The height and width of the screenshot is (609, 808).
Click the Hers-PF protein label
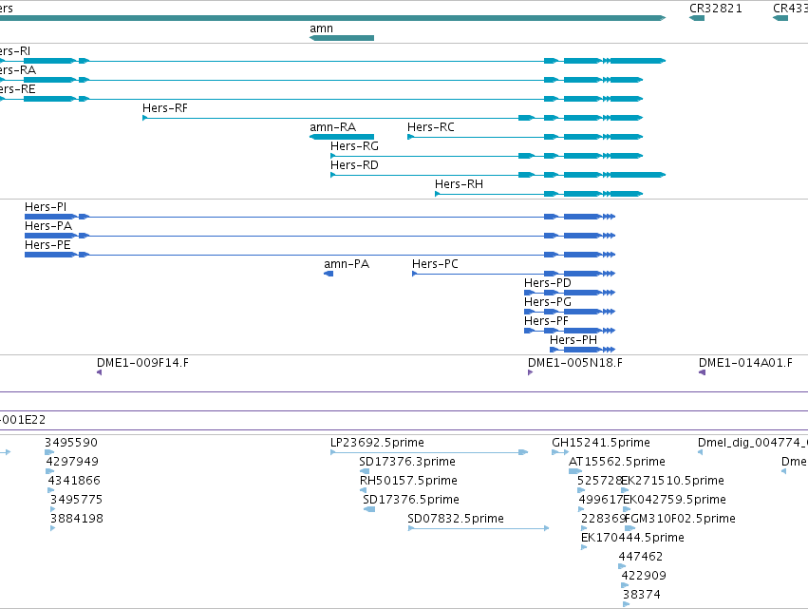tap(546, 321)
